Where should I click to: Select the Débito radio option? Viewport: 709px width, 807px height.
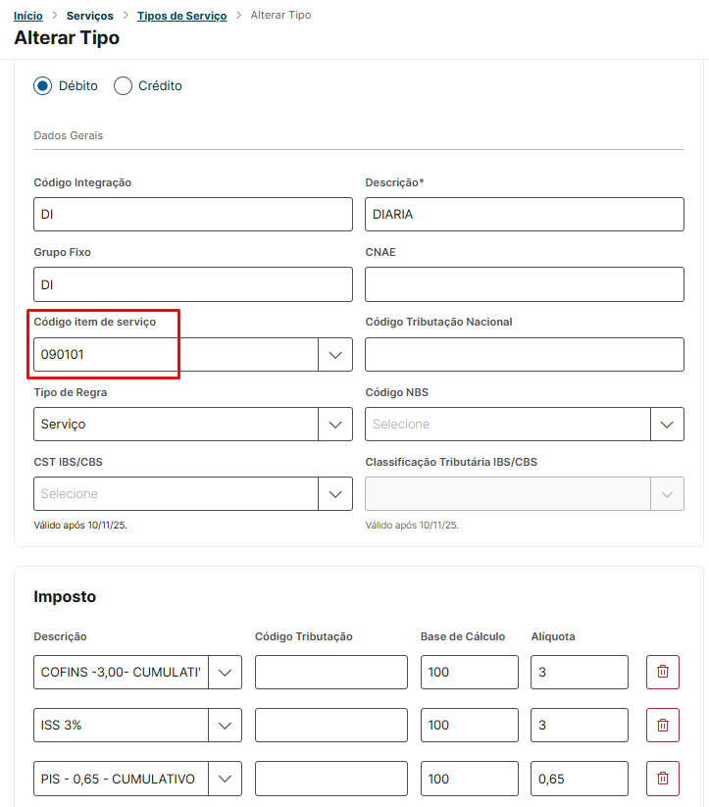click(x=42, y=85)
